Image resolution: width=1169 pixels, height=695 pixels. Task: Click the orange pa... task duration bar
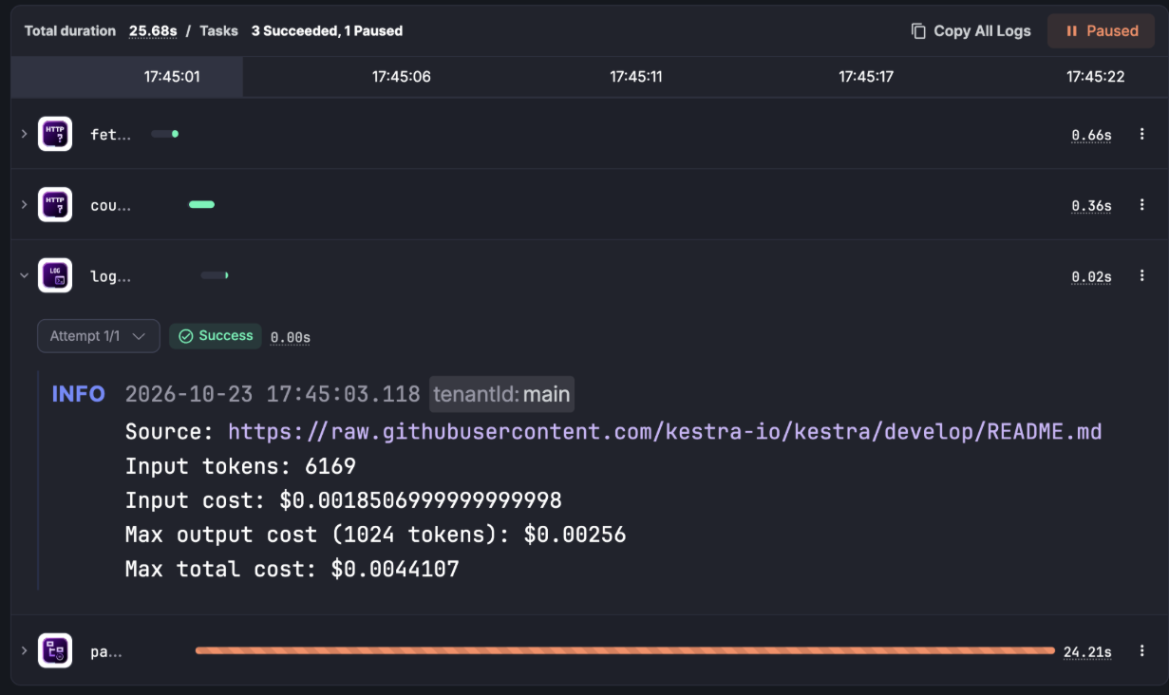625,650
